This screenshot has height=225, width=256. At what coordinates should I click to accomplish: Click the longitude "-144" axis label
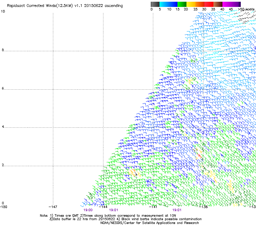pyautogui.click(x=103, y=207)
